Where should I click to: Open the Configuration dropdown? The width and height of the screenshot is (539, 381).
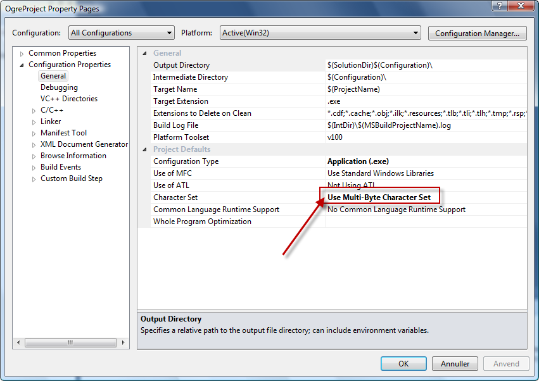pyautogui.click(x=122, y=33)
